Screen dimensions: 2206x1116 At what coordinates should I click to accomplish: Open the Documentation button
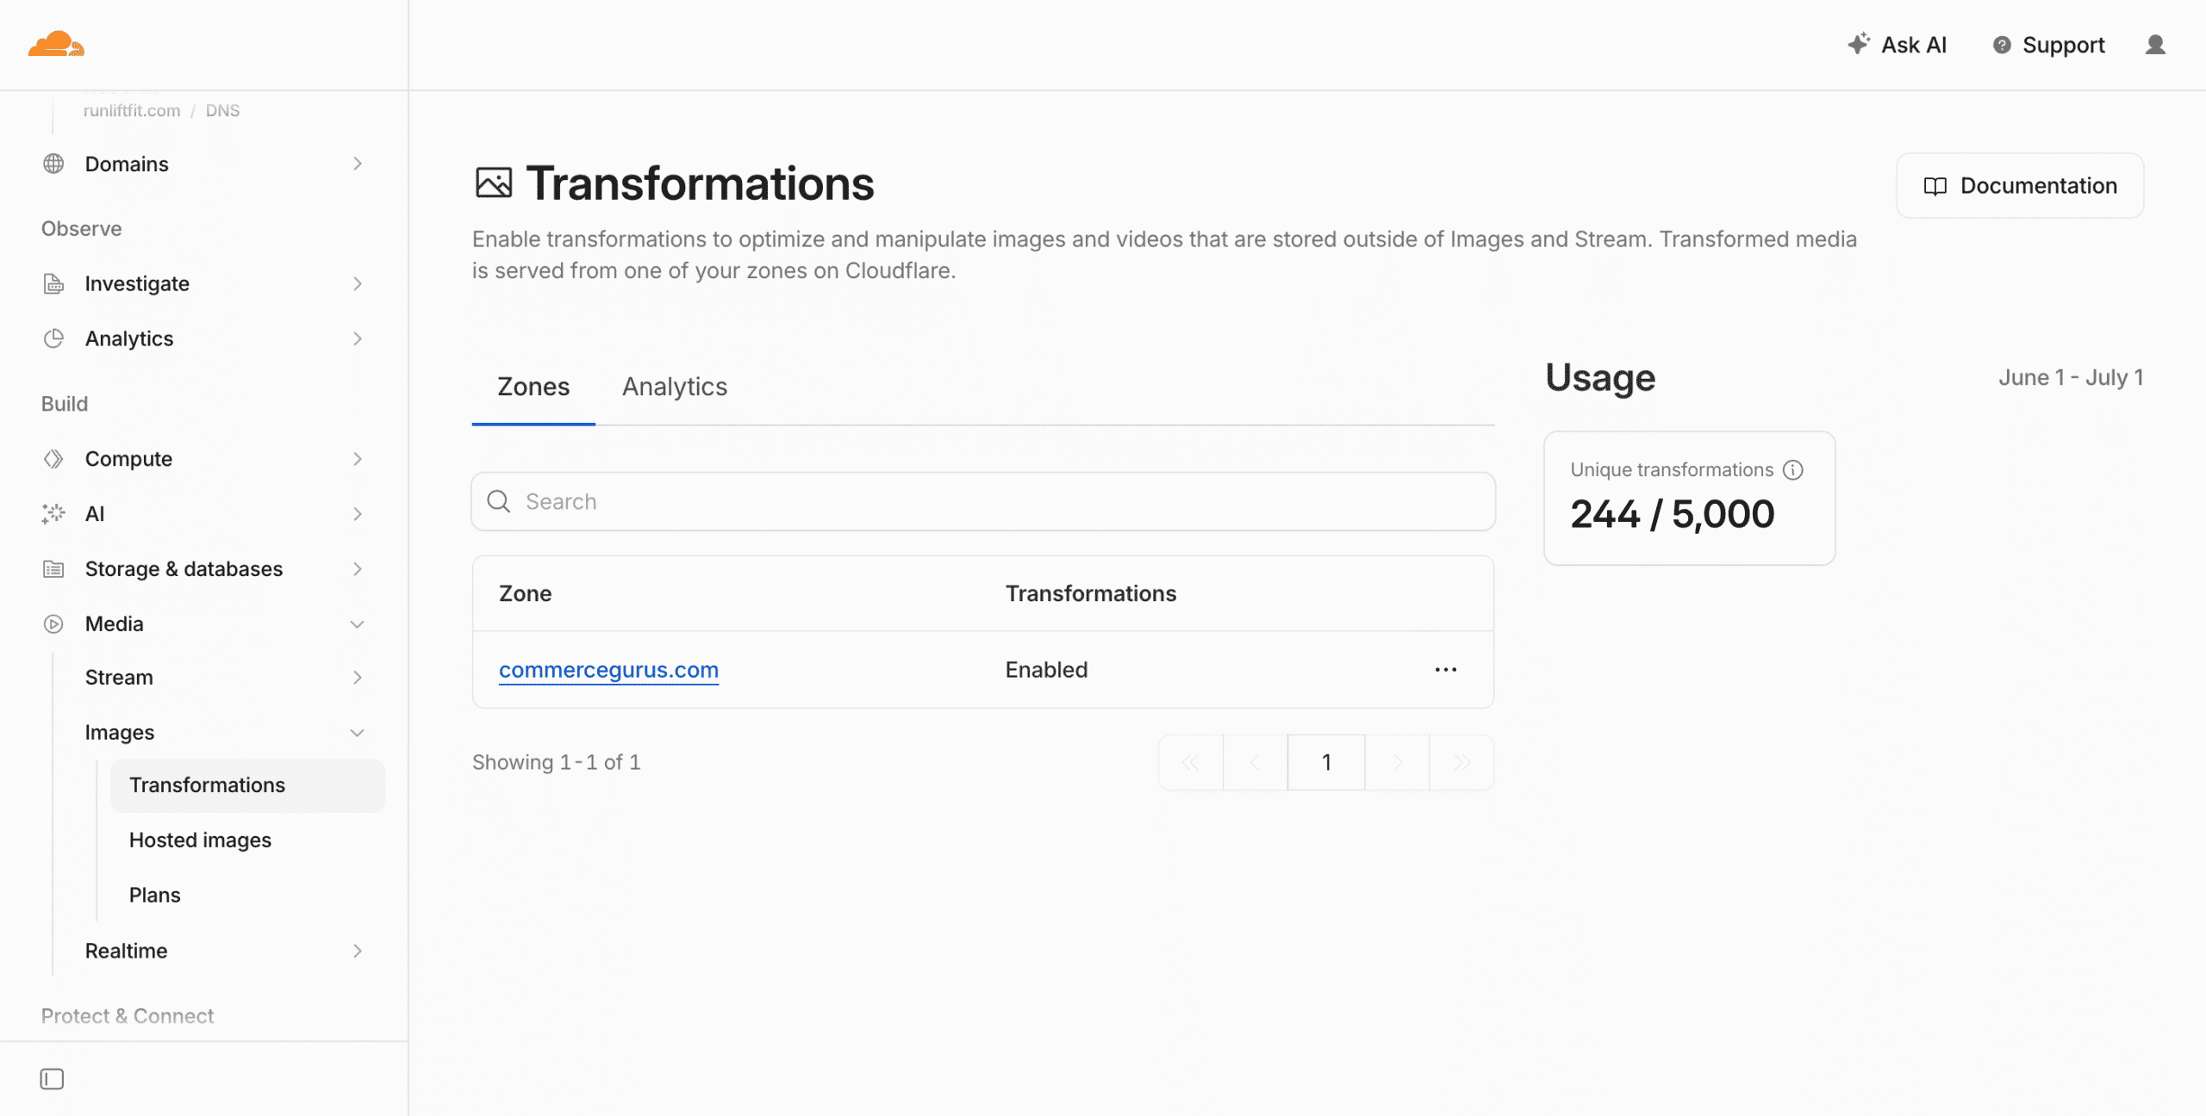(2020, 186)
